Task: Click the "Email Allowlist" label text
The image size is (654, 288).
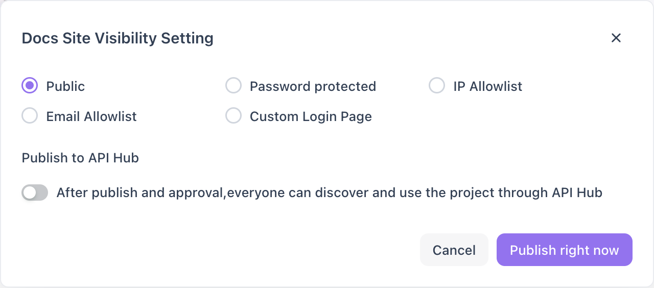Action: (91, 116)
